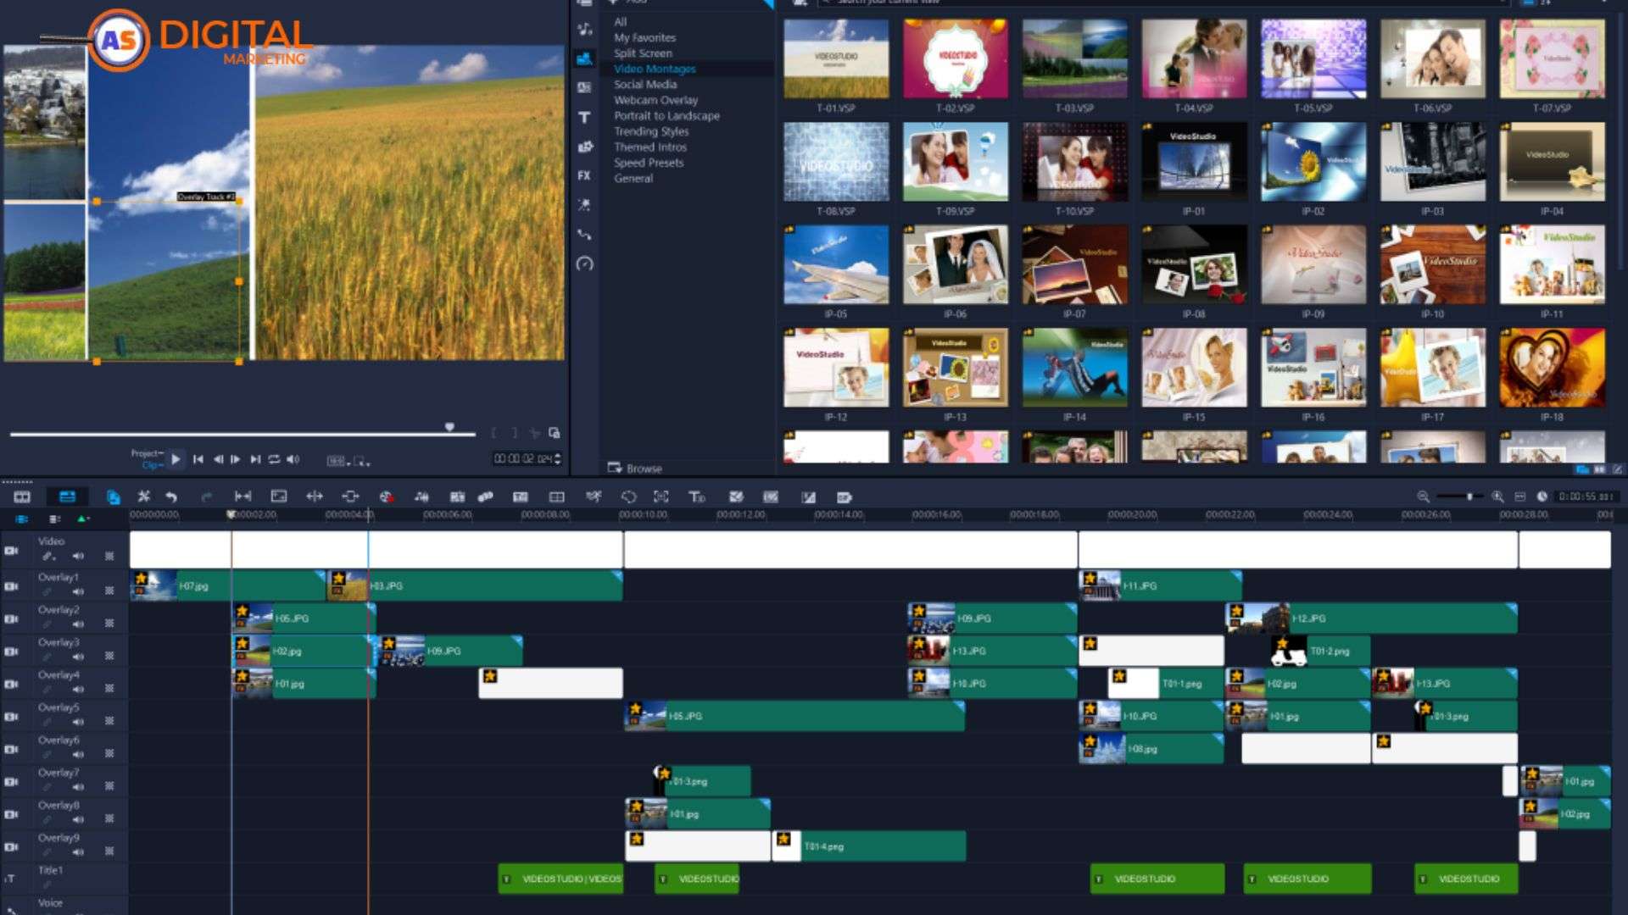Open preview HD quality dropdown

pyautogui.click(x=337, y=461)
